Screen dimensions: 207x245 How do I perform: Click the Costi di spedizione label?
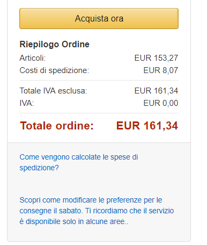(54, 70)
